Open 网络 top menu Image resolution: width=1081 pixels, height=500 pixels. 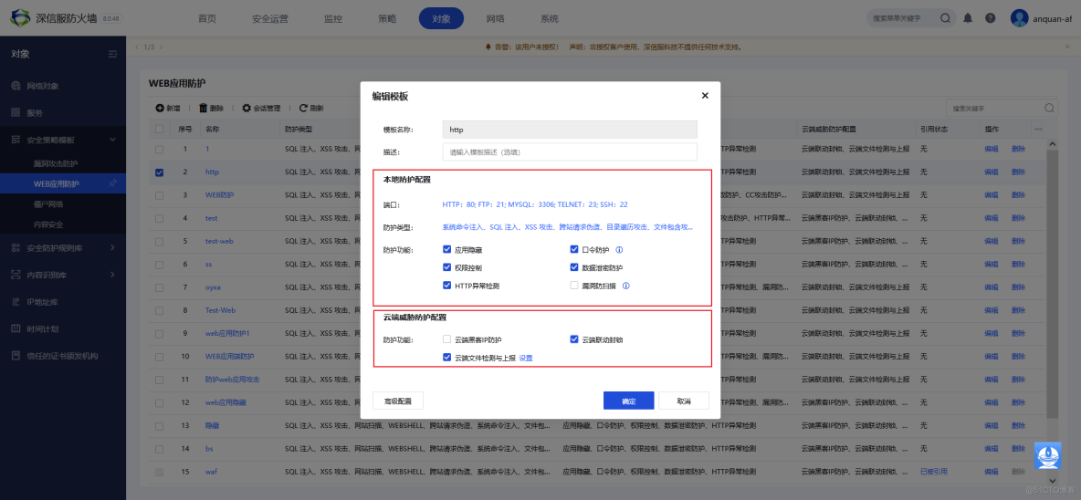(x=495, y=18)
